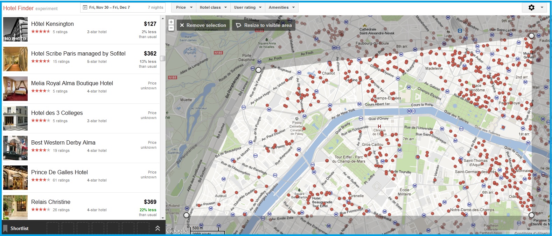Click the selection handle near Porte Dauphine
Viewport: 552px width, 236px height.
point(258,70)
